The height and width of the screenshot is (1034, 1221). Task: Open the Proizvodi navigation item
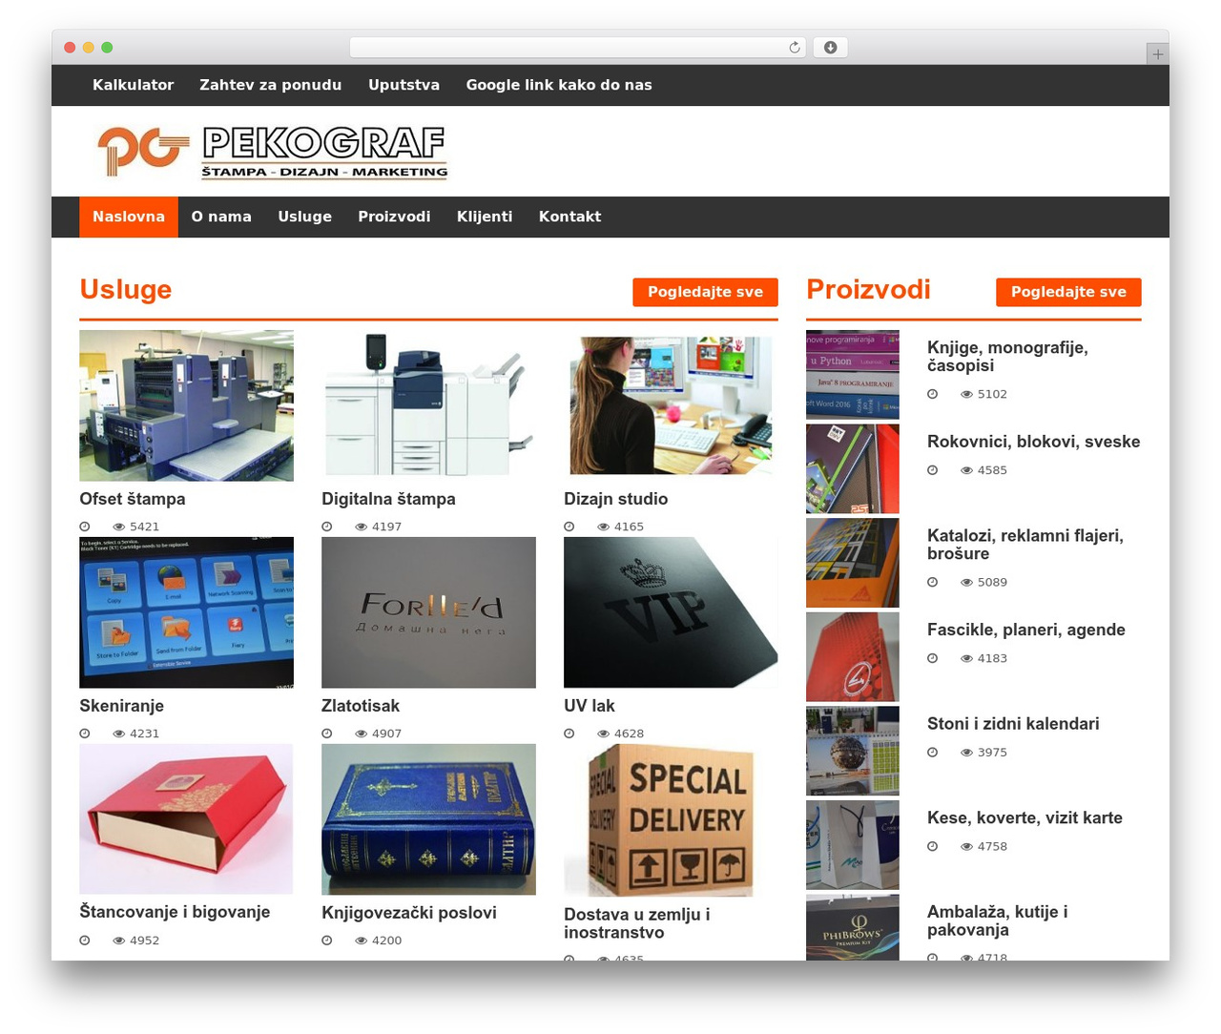[394, 217]
